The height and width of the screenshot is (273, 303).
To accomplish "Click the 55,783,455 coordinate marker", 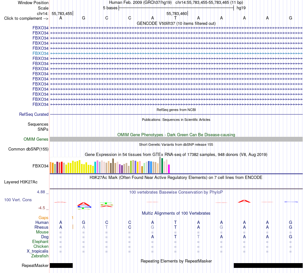I will (x=62, y=13).
